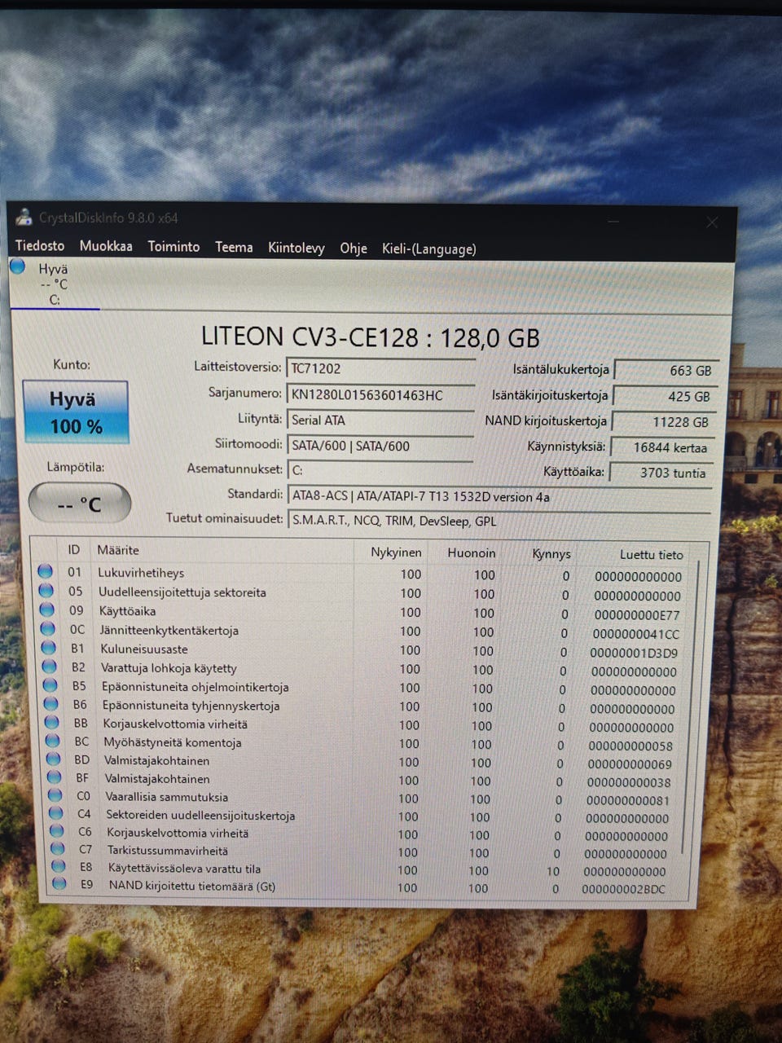Screen dimensions: 782x1043
Task: Click the status icon of row 0C
Action: pyautogui.click(x=48, y=628)
